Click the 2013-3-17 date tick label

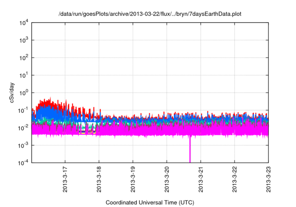tap(65, 179)
